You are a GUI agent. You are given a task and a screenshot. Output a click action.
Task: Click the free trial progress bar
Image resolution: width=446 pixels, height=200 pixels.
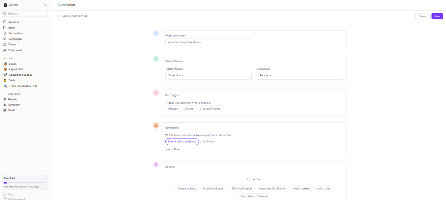[x=25, y=183]
